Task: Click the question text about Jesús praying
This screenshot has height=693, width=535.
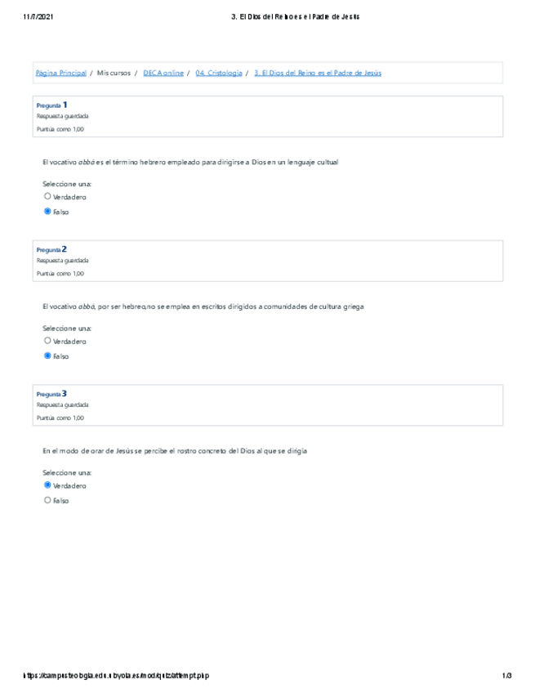Action: pos(174,450)
